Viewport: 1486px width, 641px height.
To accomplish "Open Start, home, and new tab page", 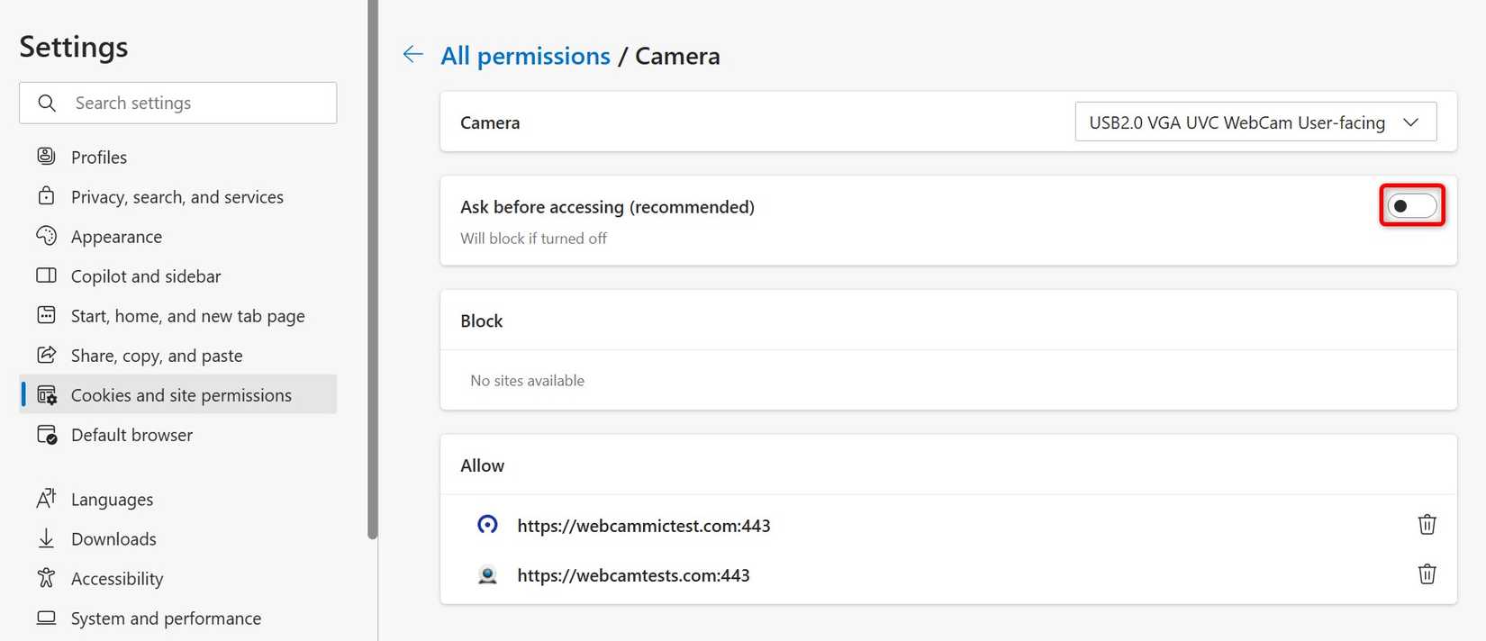I will coord(187,316).
